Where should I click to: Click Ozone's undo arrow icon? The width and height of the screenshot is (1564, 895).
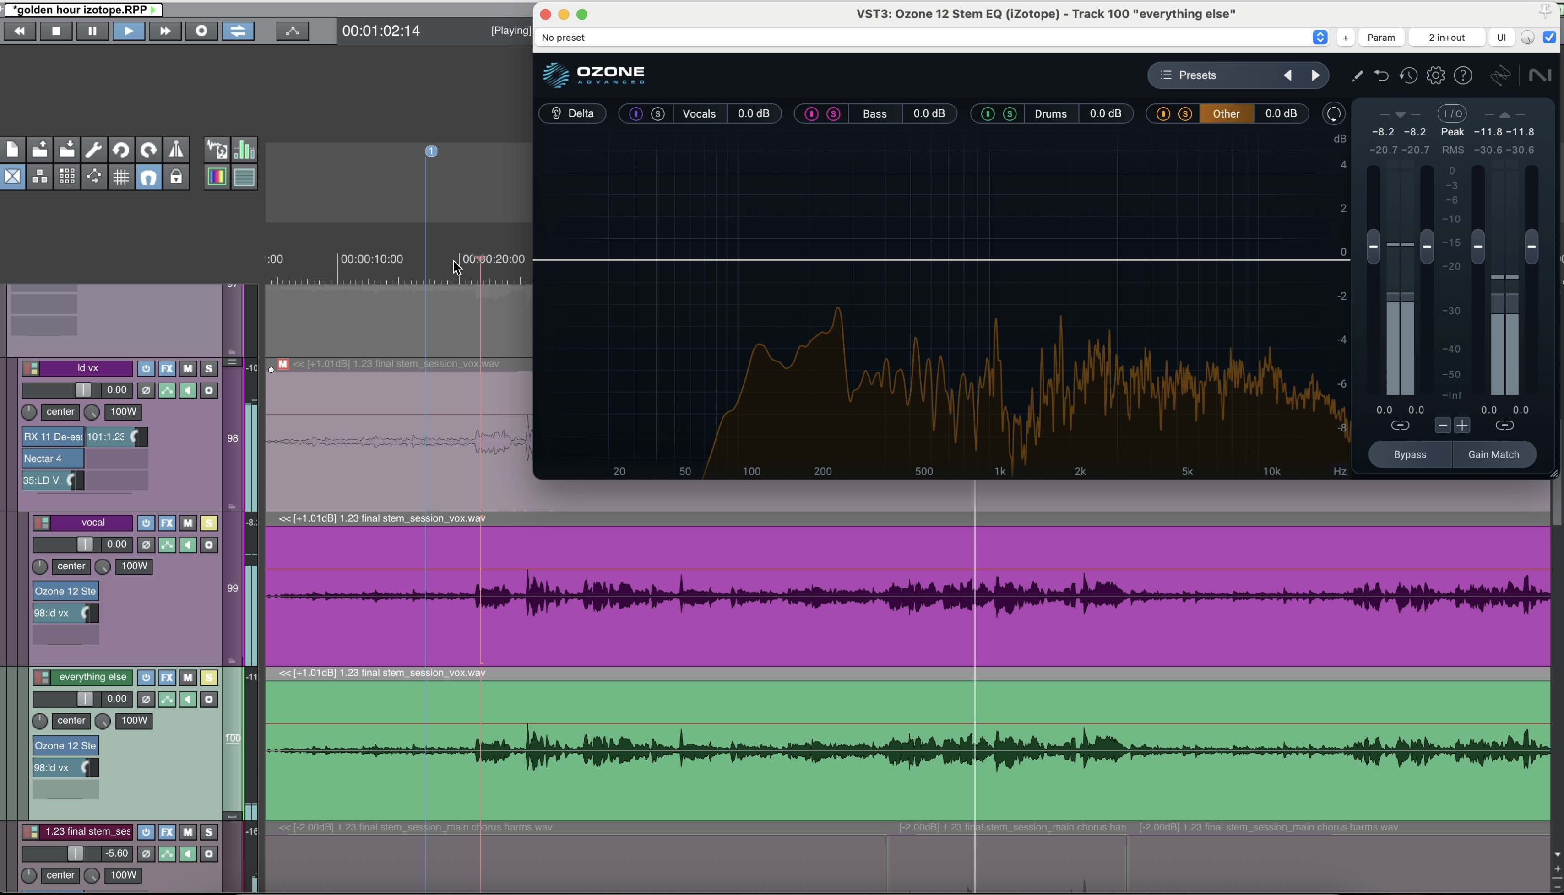point(1381,75)
